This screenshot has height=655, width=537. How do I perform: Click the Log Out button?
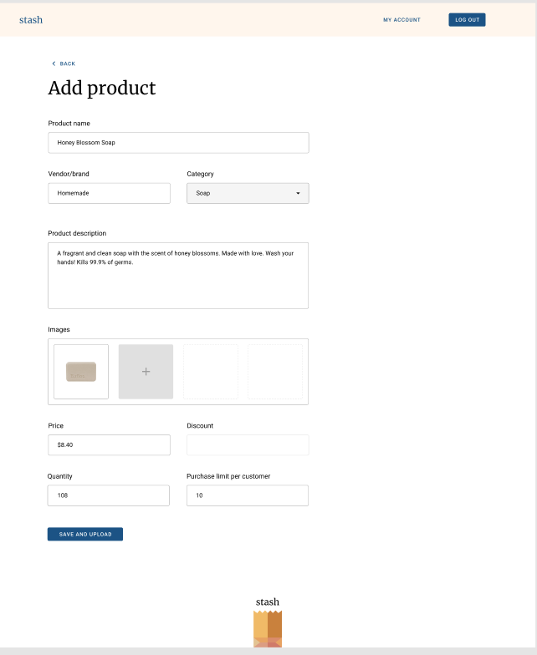point(467,20)
